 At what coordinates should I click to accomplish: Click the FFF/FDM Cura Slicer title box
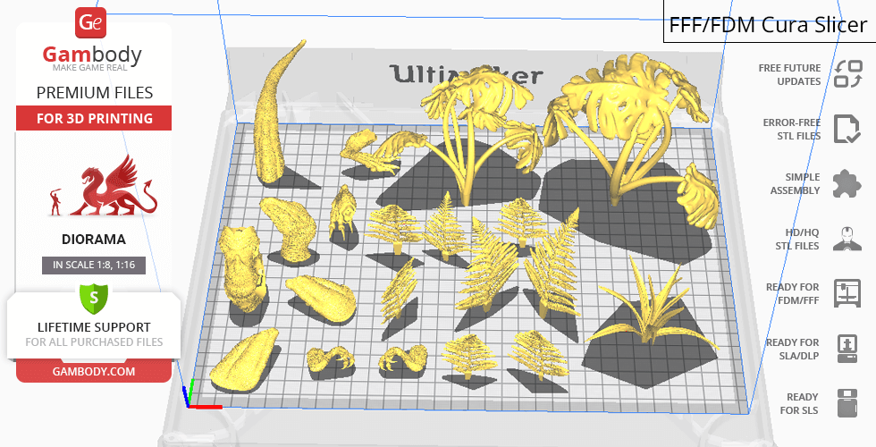(769, 24)
